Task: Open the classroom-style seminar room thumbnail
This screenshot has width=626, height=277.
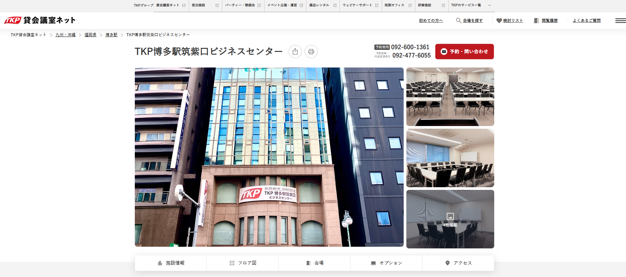Action: pyautogui.click(x=450, y=97)
